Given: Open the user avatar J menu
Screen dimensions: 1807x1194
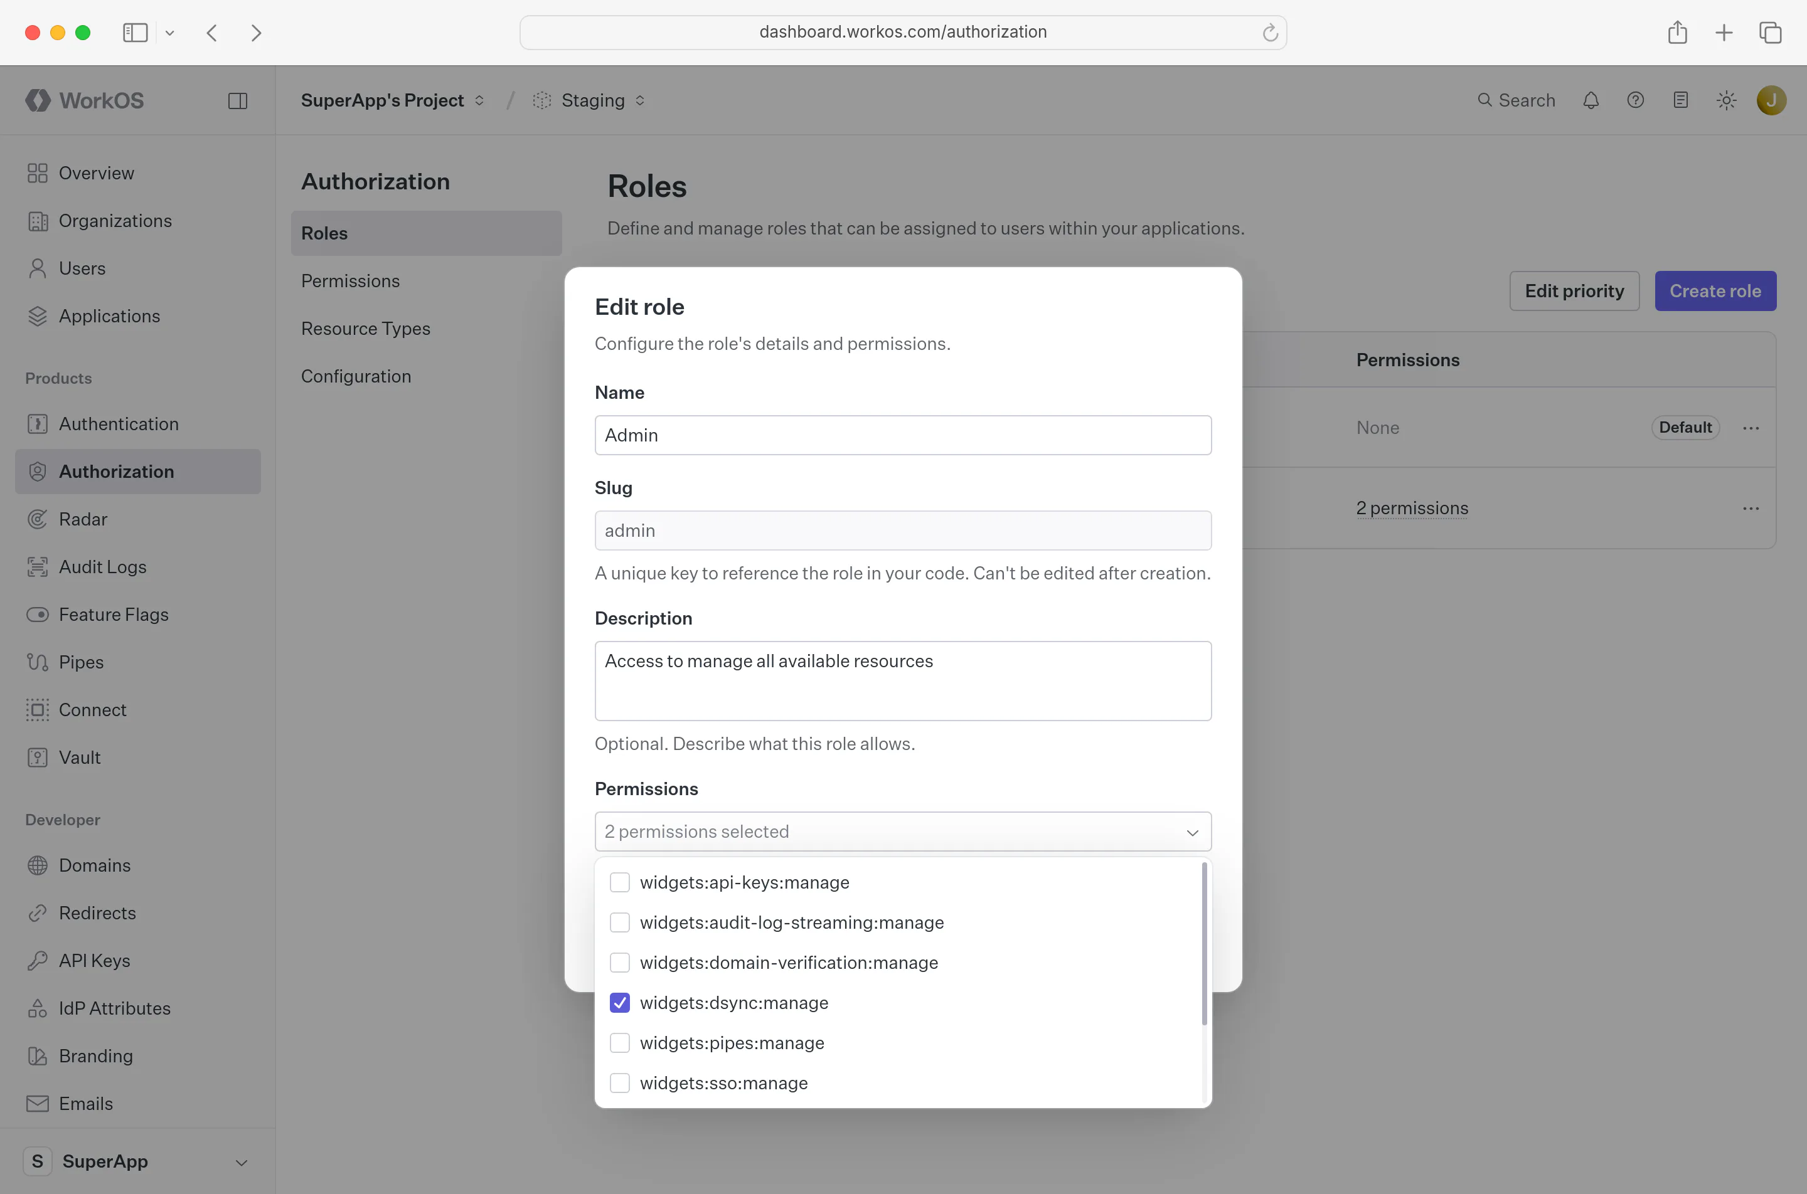Looking at the screenshot, I should pos(1771,100).
